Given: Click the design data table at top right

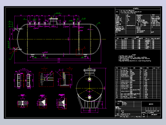Looking at the screenshot, I should 138,21.
